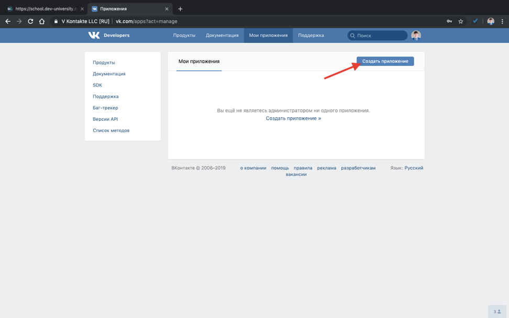Open a new browser tab

coord(180,9)
